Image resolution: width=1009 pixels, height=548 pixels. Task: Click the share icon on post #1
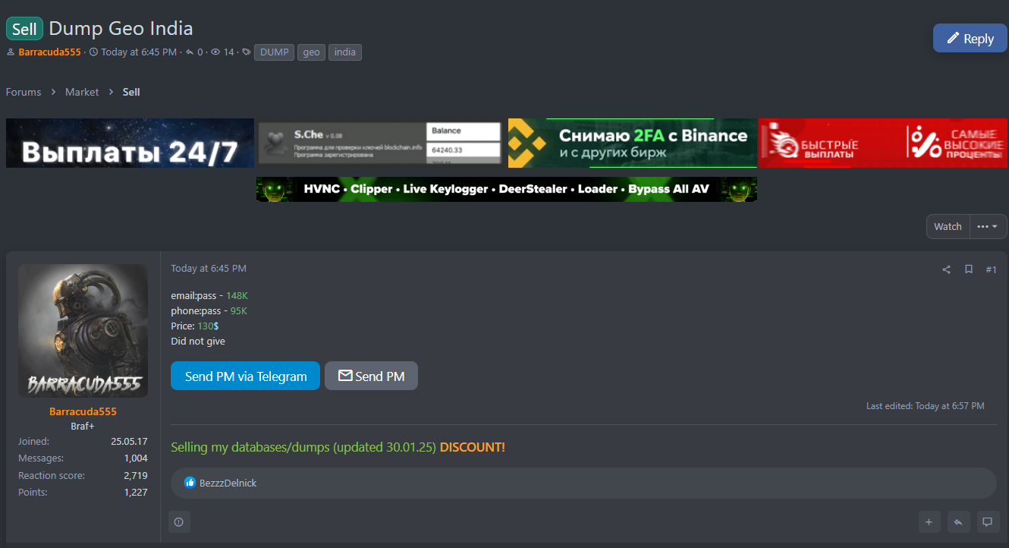point(946,269)
